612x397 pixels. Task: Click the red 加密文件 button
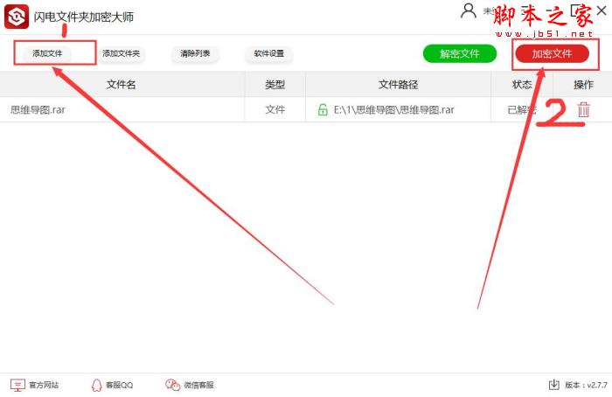(x=552, y=53)
